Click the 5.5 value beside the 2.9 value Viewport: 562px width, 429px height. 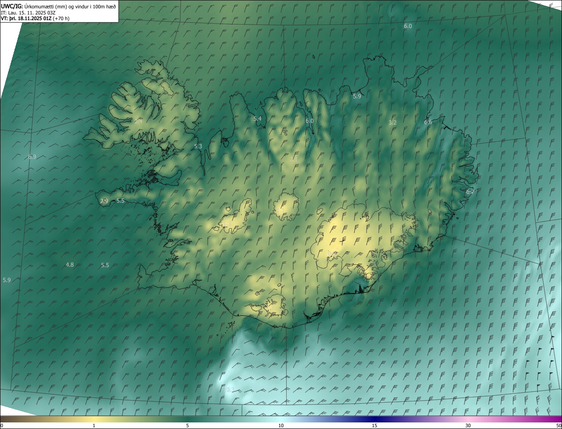[x=120, y=200]
